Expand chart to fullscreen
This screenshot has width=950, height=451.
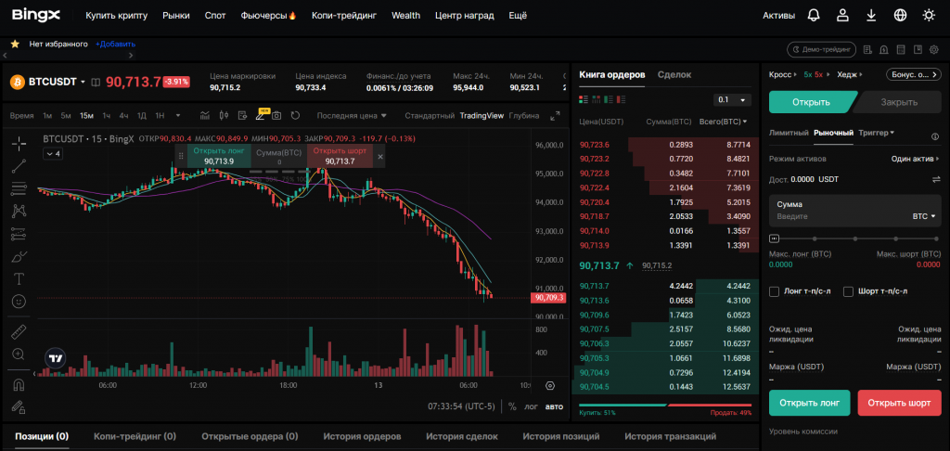[555, 116]
